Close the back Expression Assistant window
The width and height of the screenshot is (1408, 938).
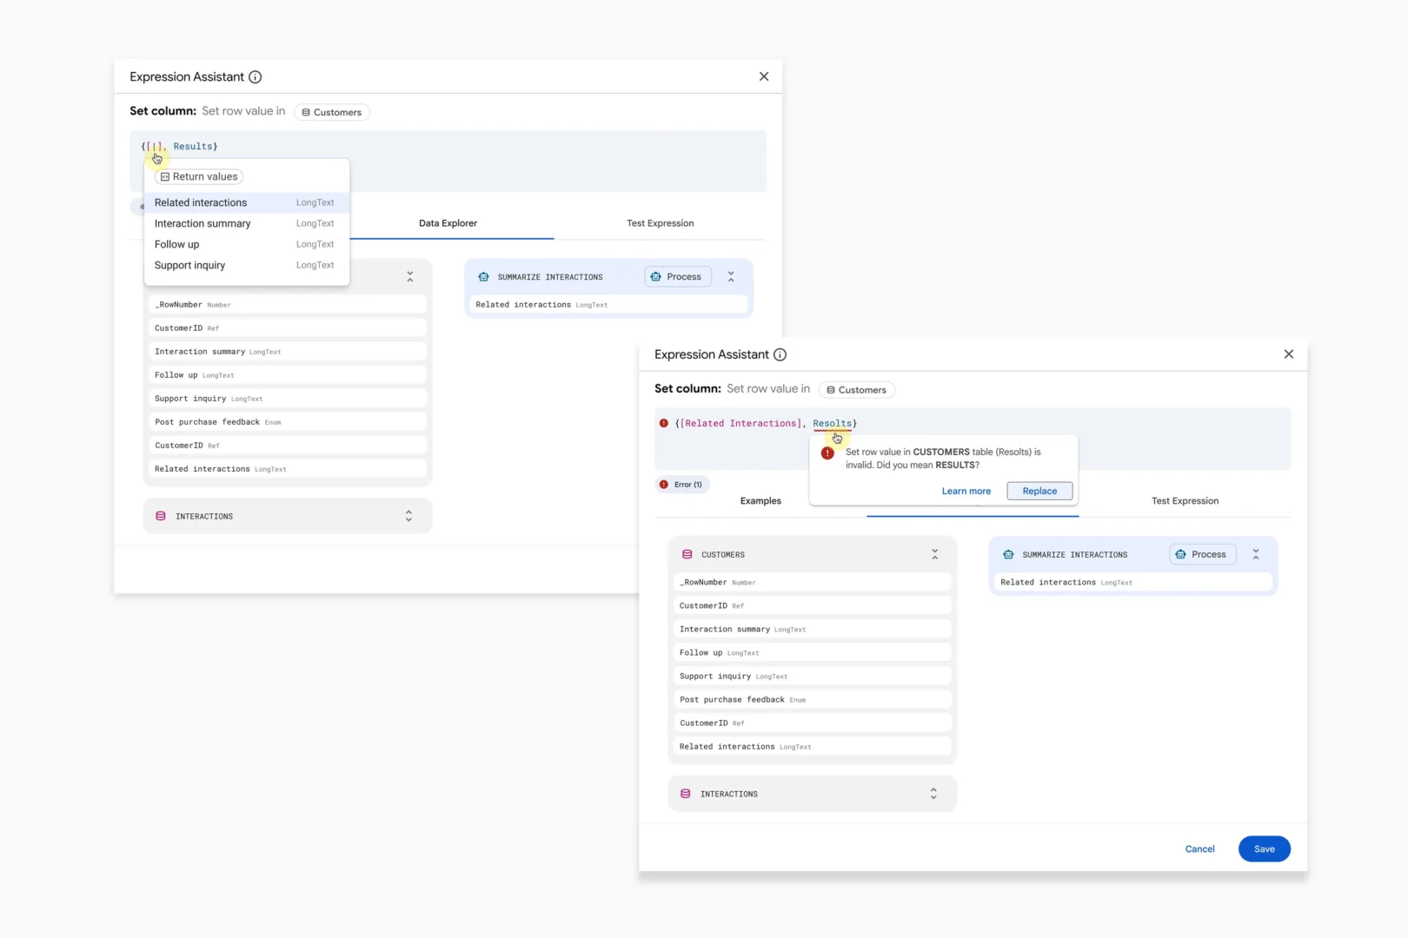[764, 76]
